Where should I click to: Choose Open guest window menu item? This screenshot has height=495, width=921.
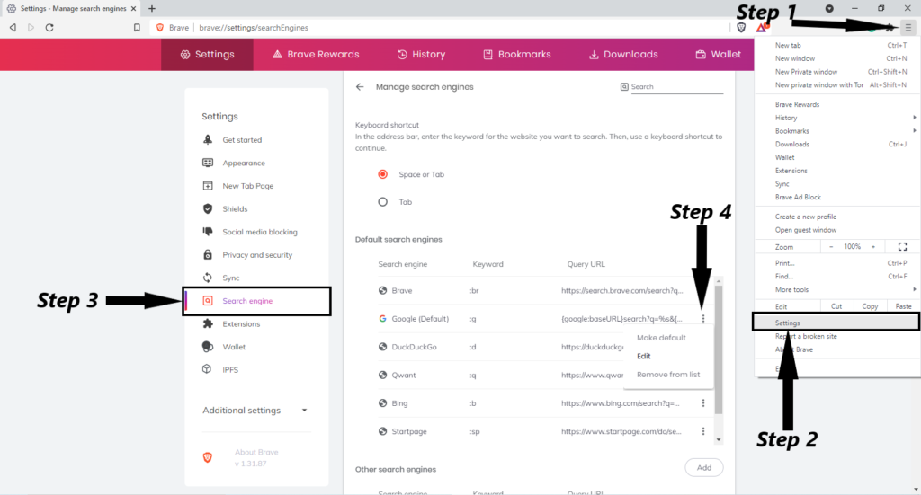coord(837,230)
